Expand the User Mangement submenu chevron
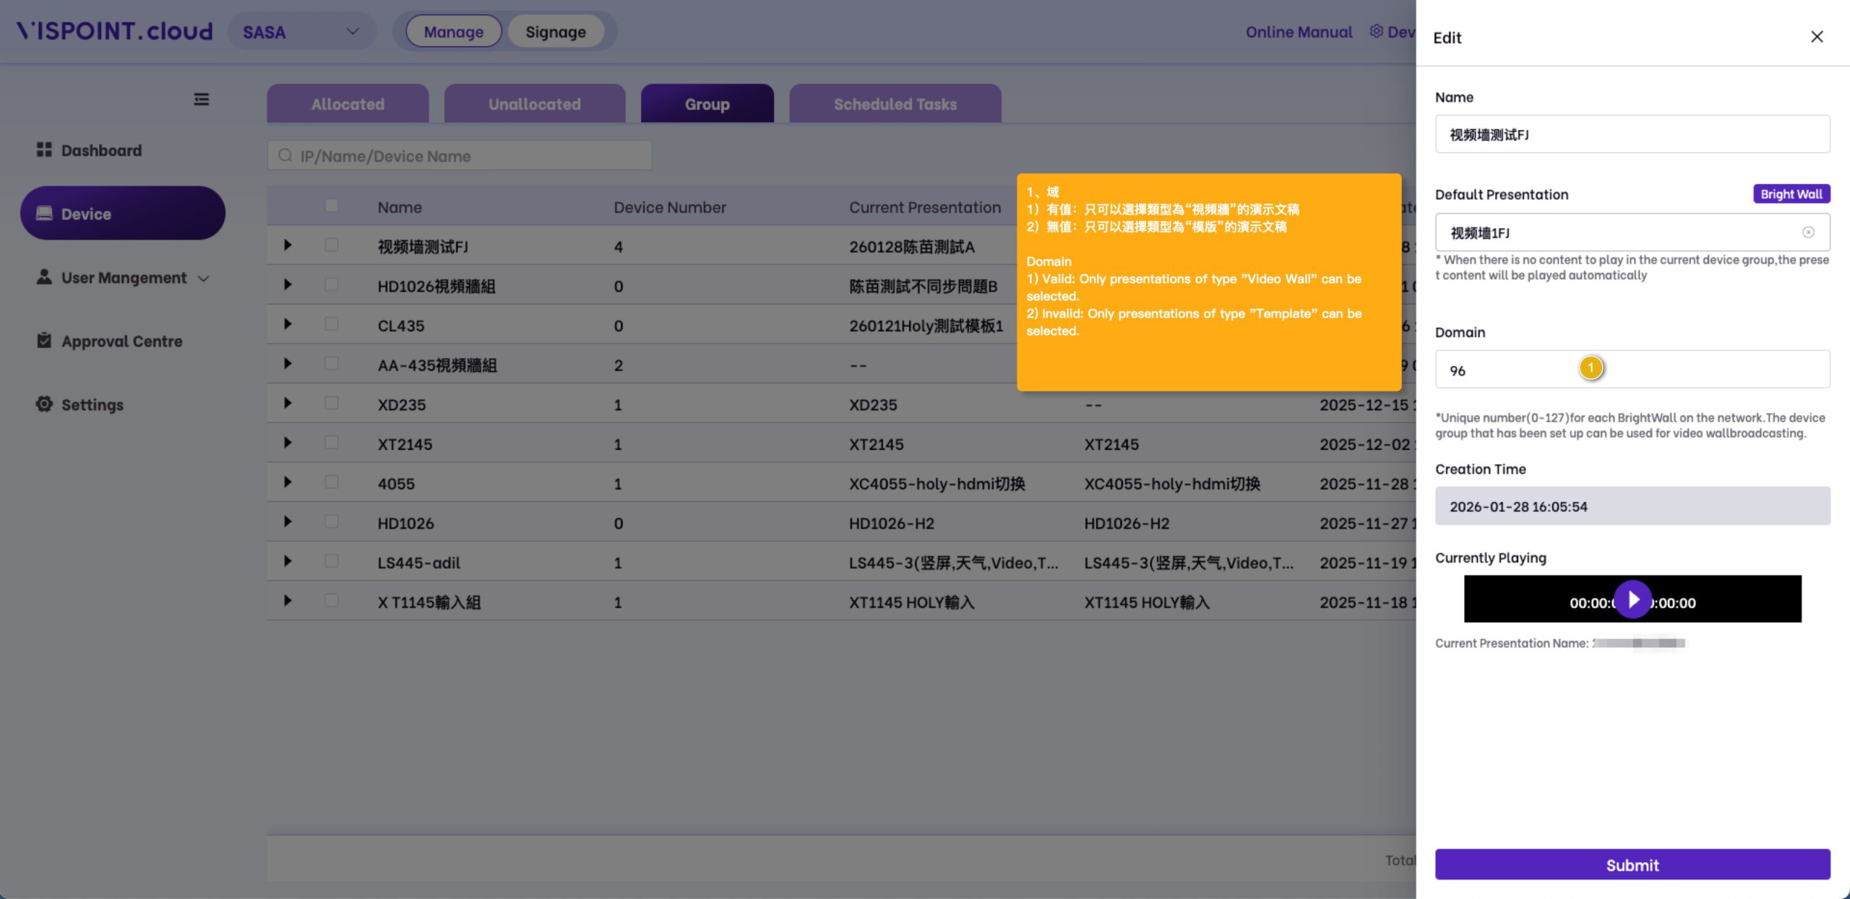The height and width of the screenshot is (899, 1850). (x=204, y=278)
